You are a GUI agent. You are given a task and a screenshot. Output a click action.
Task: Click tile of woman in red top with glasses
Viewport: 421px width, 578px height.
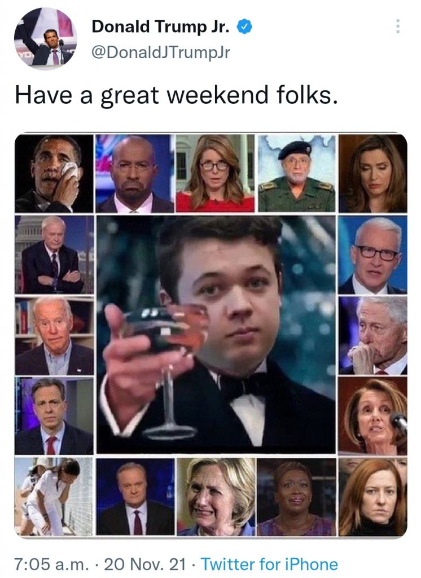(215, 173)
